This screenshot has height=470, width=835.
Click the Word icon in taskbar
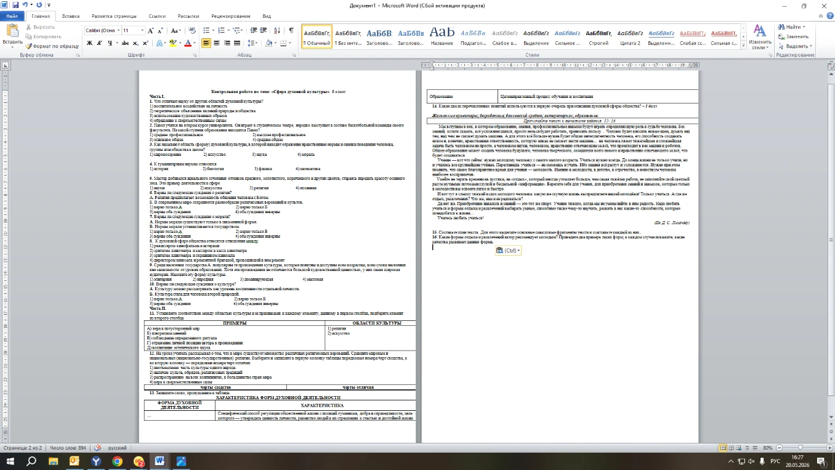(x=159, y=461)
